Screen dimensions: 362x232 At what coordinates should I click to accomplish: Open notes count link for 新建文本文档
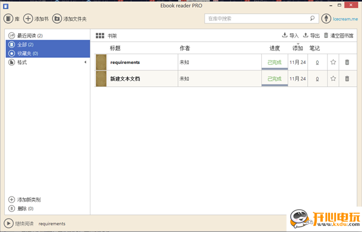(317, 79)
